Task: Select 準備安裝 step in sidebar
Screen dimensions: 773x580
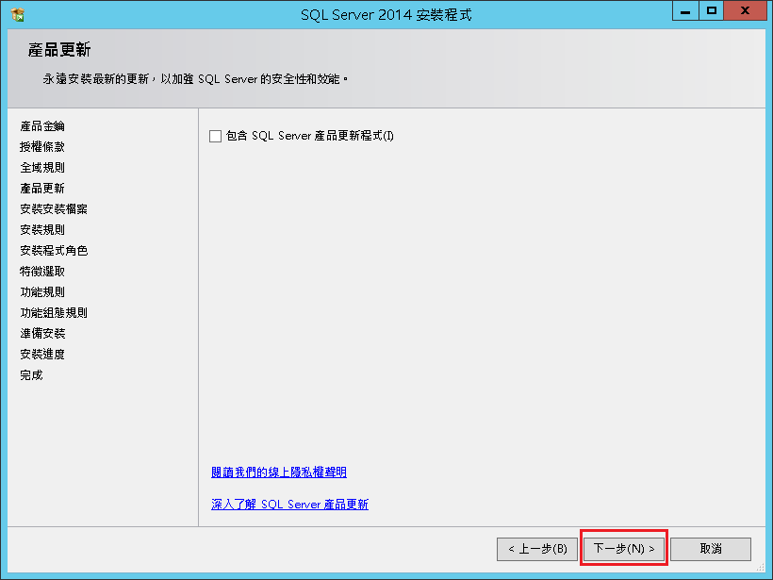Action: 42,334
